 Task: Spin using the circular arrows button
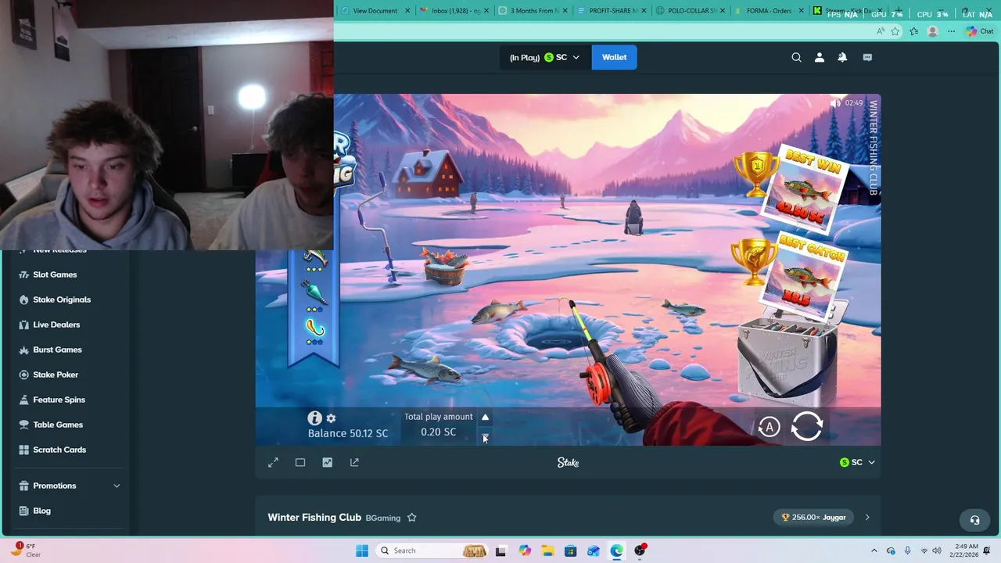coord(807,426)
